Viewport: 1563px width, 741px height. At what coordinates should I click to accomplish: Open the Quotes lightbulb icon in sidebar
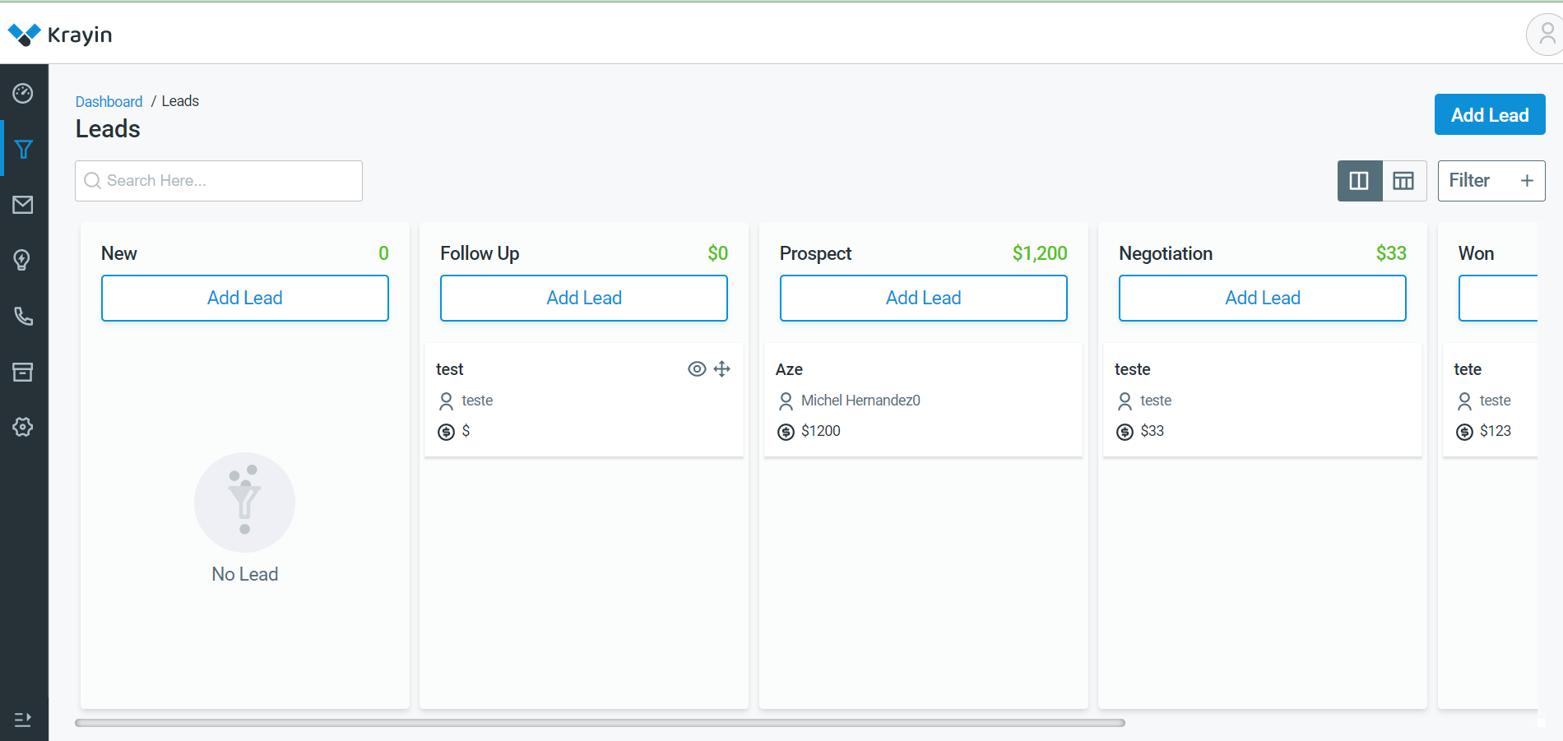[23, 260]
